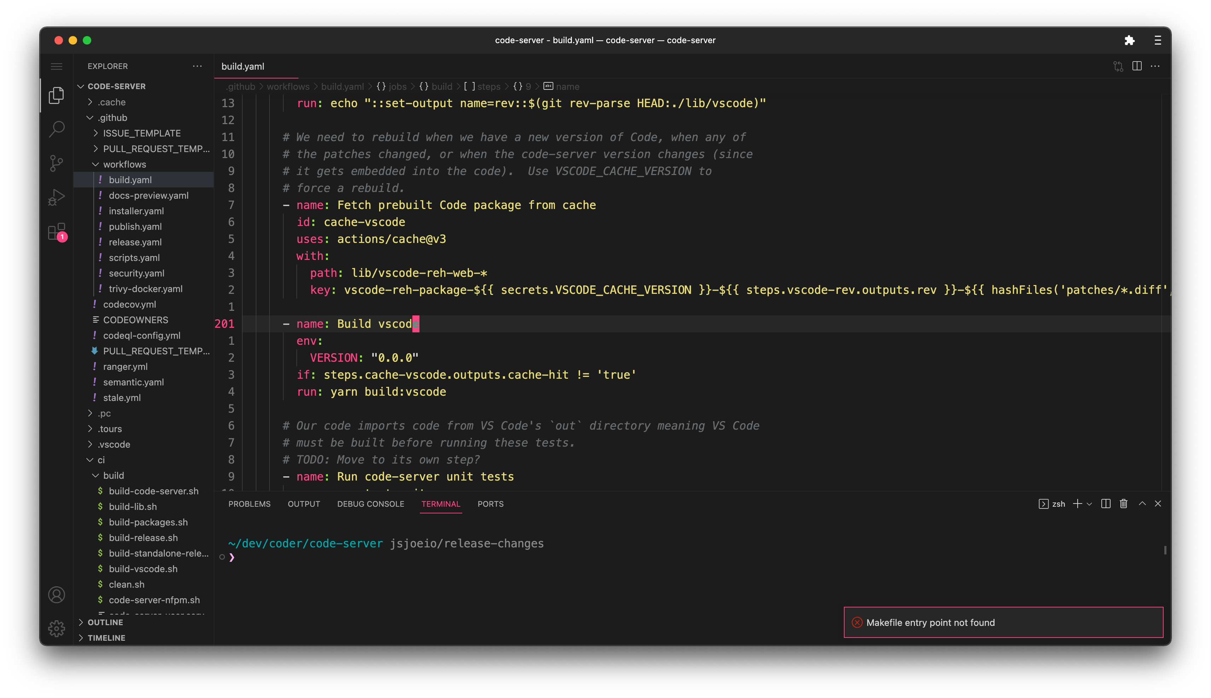Open the new terminal launch profile dropdown
Image resolution: width=1211 pixels, height=698 pixels.
(x=1089, y=504)
